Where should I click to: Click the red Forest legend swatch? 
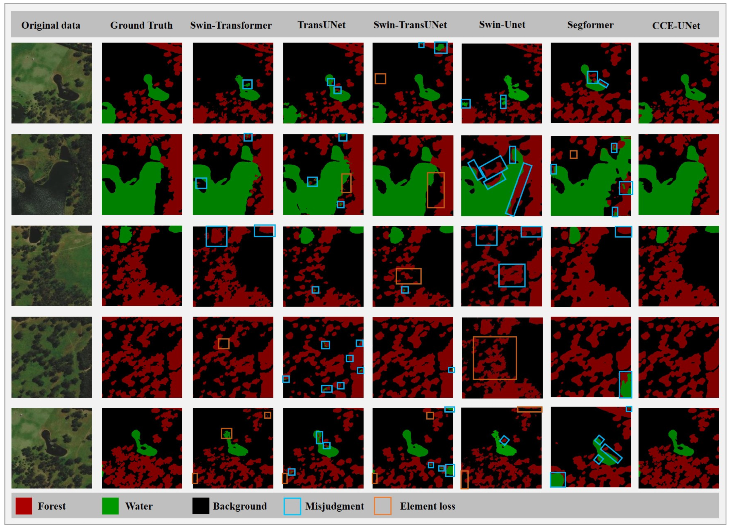pos(24,506)
